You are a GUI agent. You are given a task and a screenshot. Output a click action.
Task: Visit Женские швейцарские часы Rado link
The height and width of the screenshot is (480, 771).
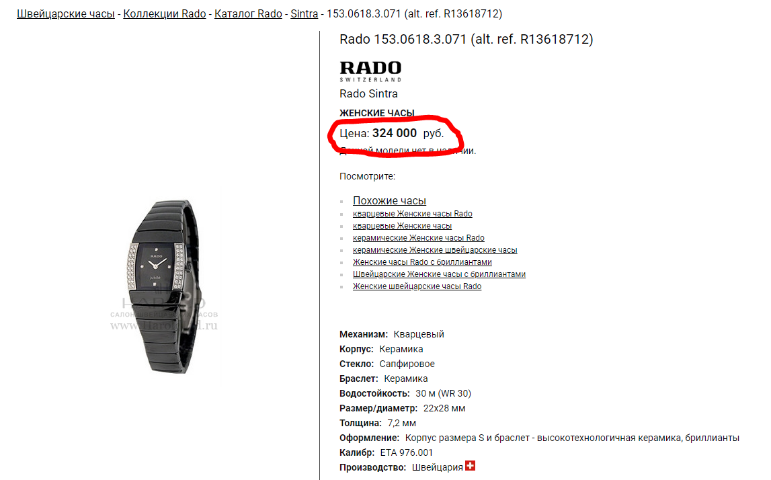tap(417, 286)
